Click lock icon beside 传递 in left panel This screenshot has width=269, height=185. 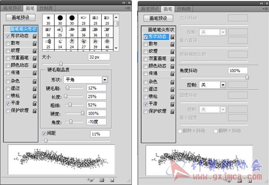click(x=35, y=73)
